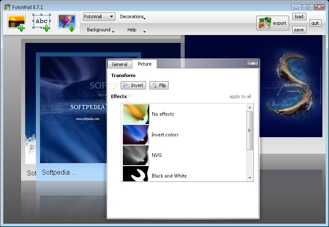Click the apply to all link
Viewport: 329px width, 227px height.
point(240,96)
